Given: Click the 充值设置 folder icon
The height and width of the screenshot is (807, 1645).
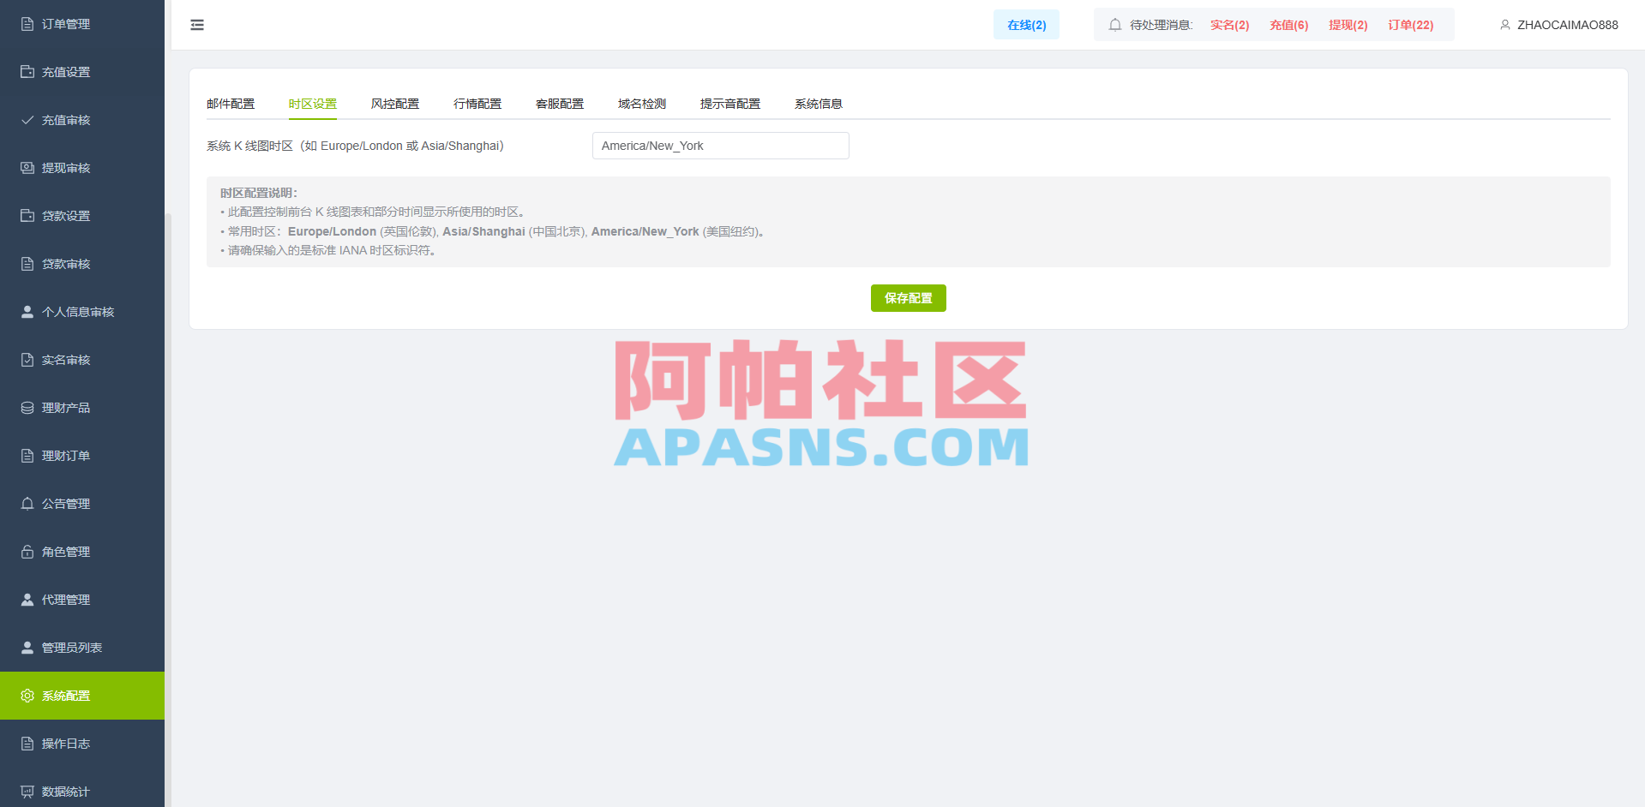Looking at the screenshot, I should pos(27,72).
